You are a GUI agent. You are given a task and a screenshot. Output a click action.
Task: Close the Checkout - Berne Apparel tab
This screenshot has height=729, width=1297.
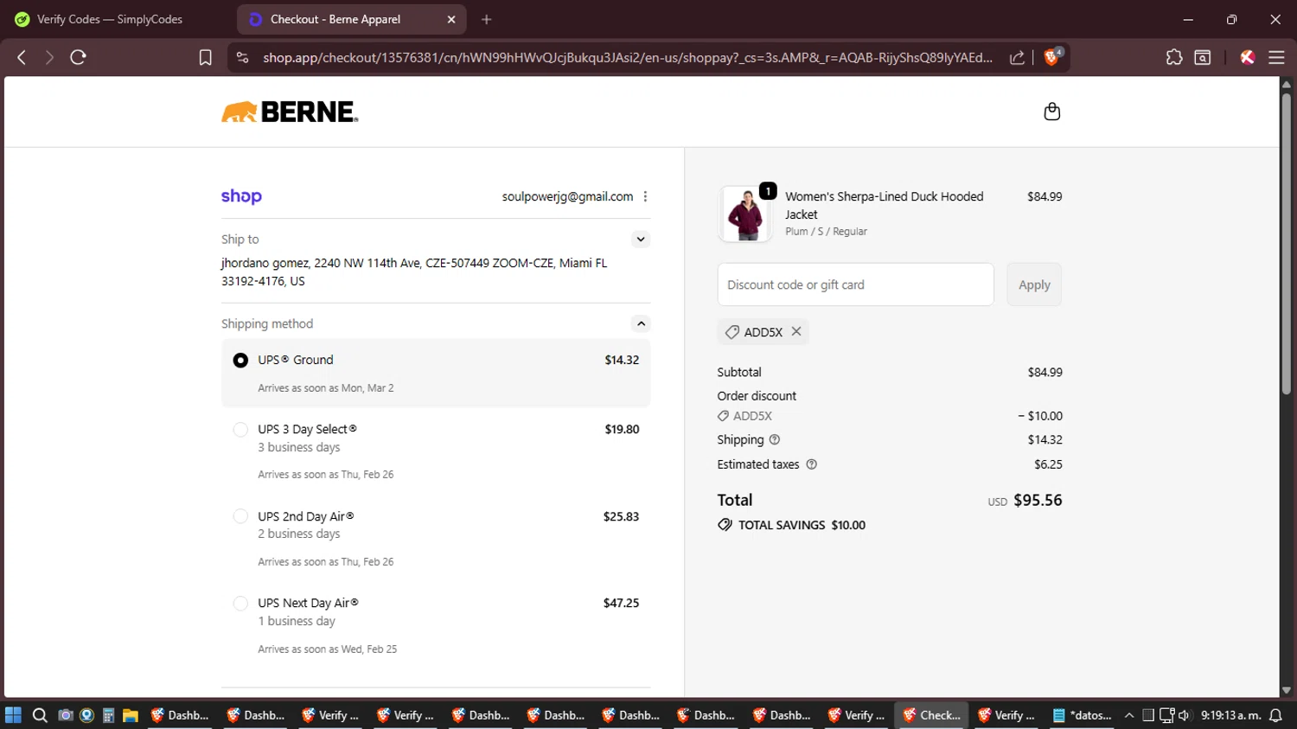pos(451,19)
